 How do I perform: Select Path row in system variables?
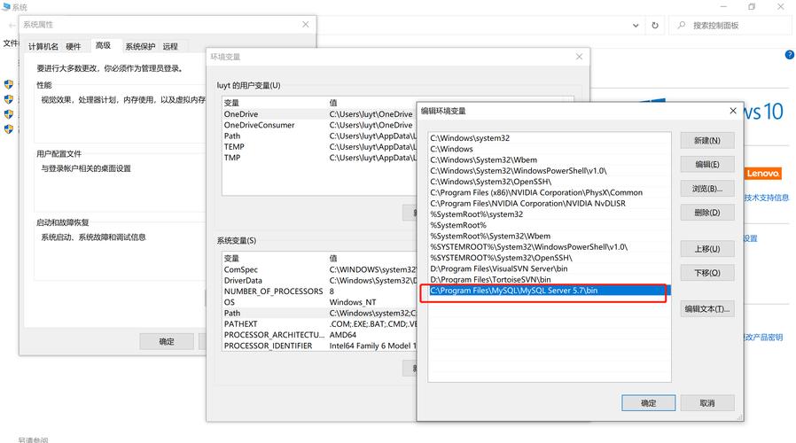click(x=319, y=313)
